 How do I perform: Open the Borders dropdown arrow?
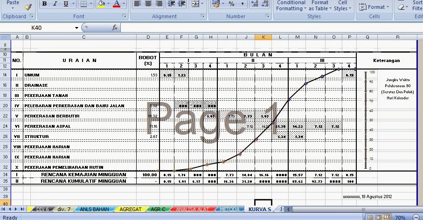[x=91, y=4]
